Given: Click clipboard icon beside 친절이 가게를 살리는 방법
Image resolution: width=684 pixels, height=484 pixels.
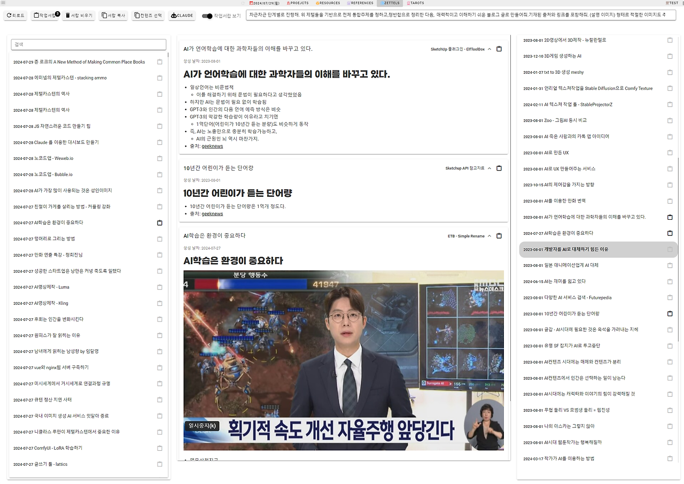Looking at the screenshot, I should click(x=160, y=206).
